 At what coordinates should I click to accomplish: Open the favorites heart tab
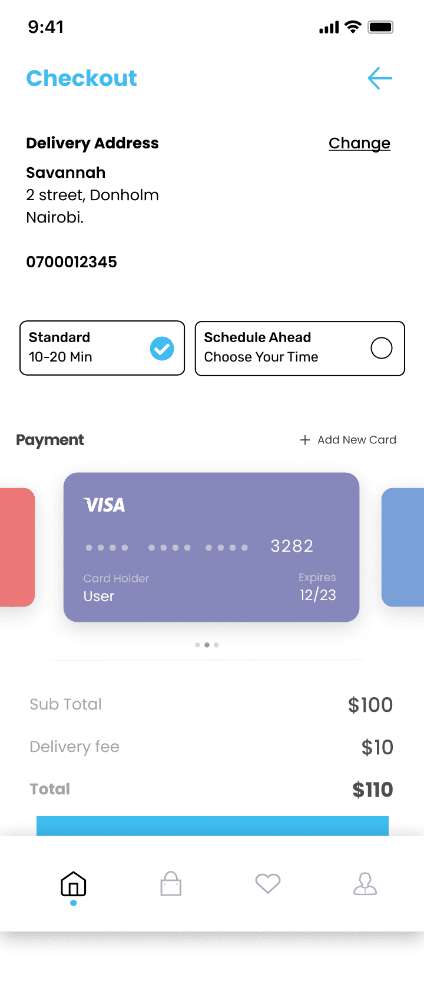coord(268,883)
